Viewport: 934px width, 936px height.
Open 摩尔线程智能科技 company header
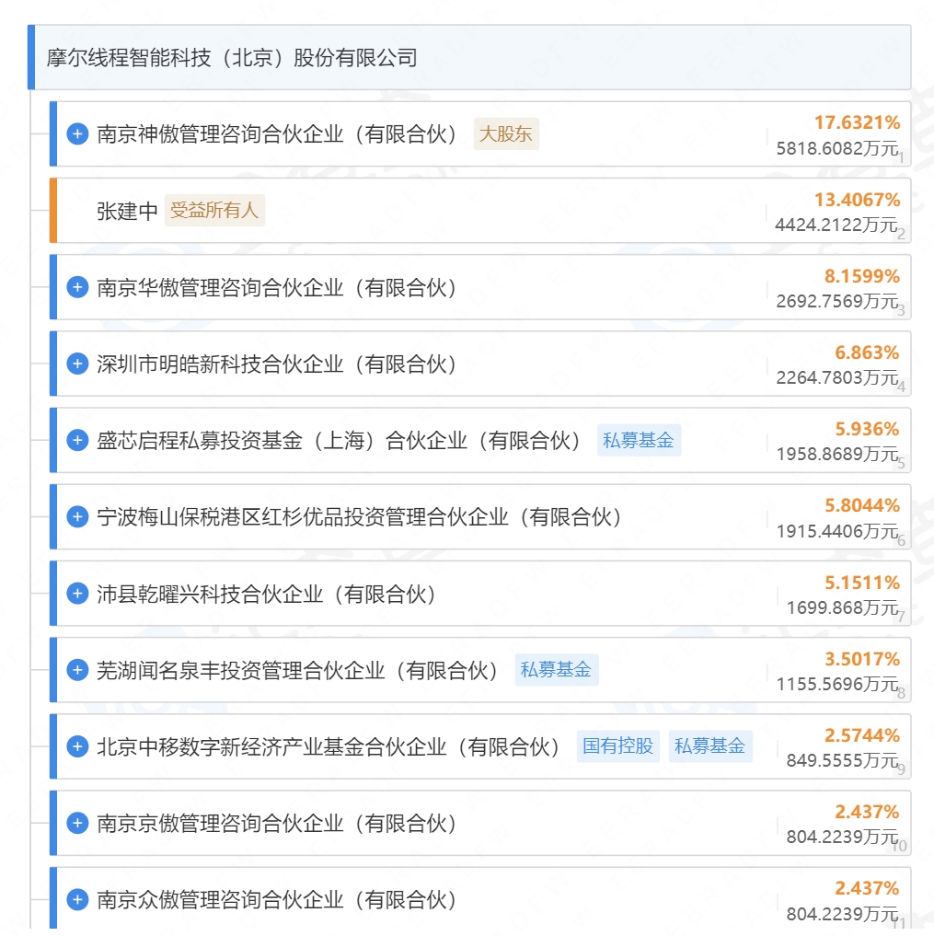[x=232, y=58]
